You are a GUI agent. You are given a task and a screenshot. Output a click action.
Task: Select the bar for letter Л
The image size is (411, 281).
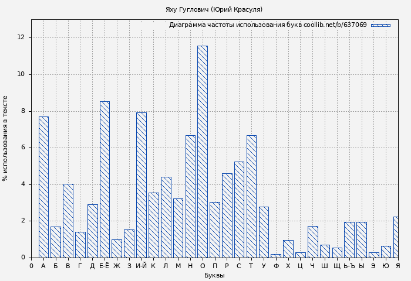[x=166, y=217]
